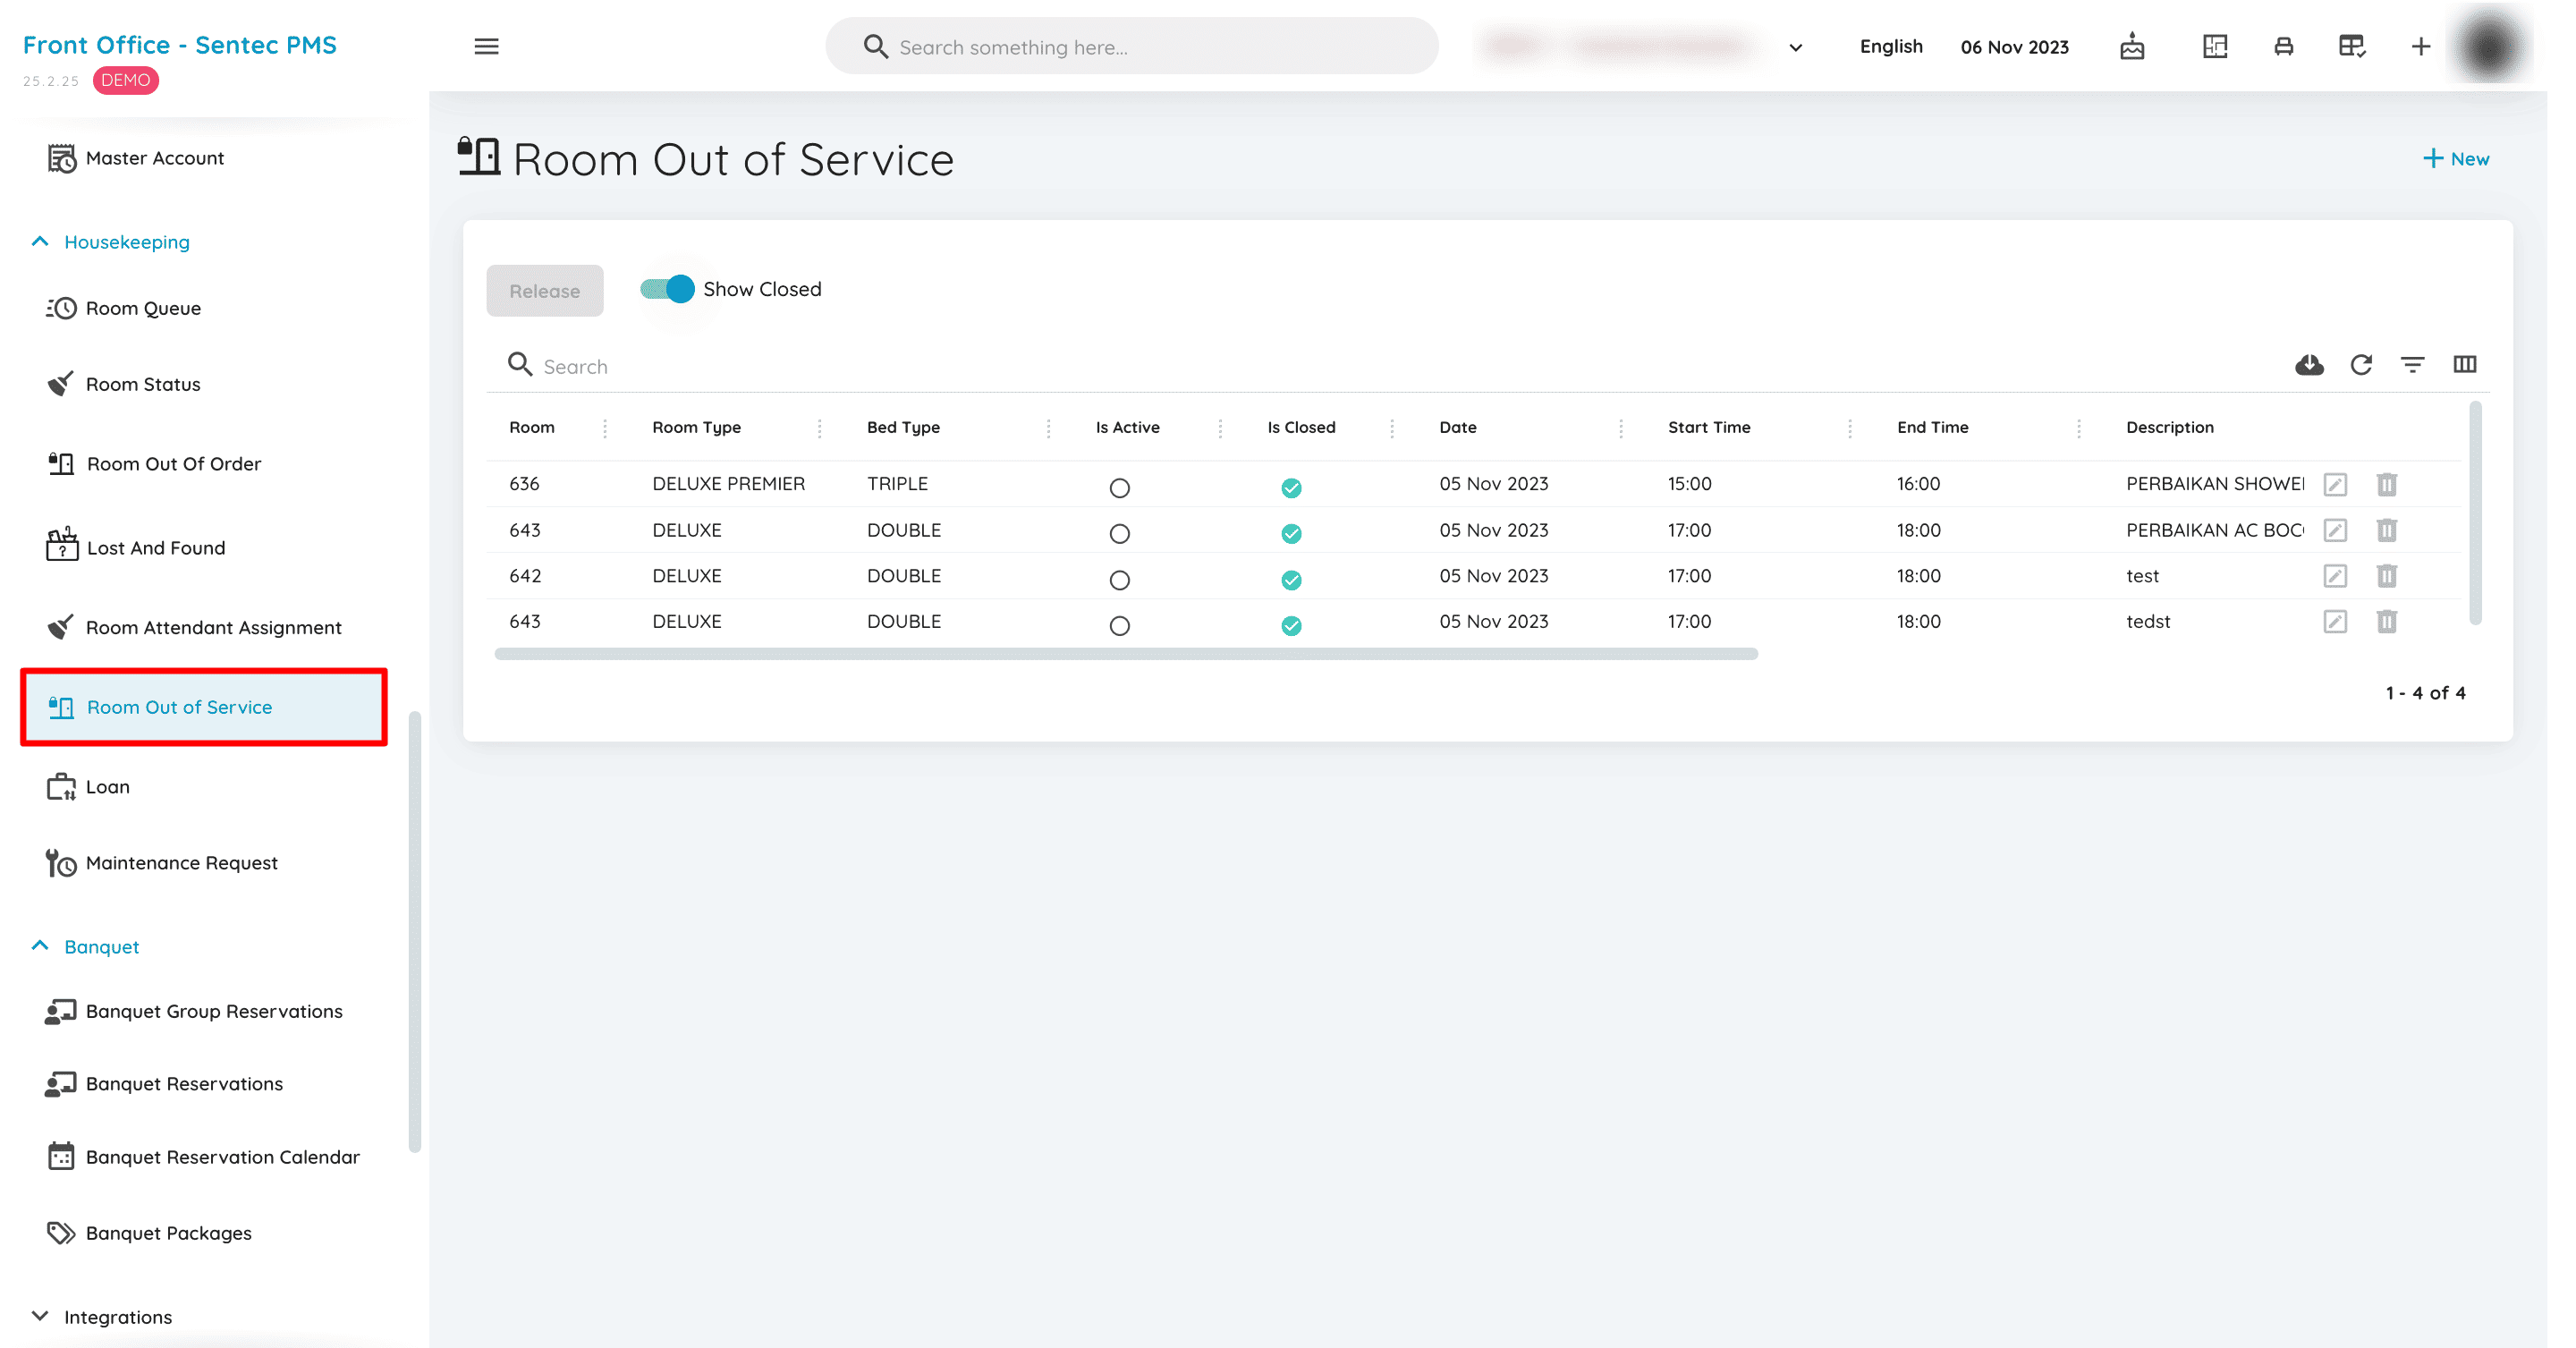Edit the room 642 test entry
Screen dimensions: 2576x1348
point(2334,576)
